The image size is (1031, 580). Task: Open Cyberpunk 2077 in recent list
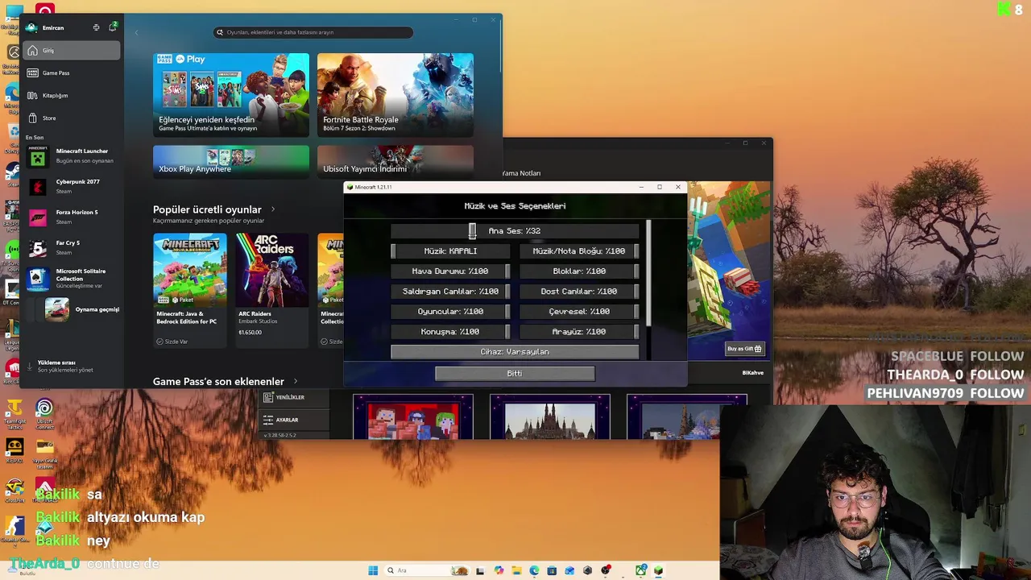click(x=72, y=186)
